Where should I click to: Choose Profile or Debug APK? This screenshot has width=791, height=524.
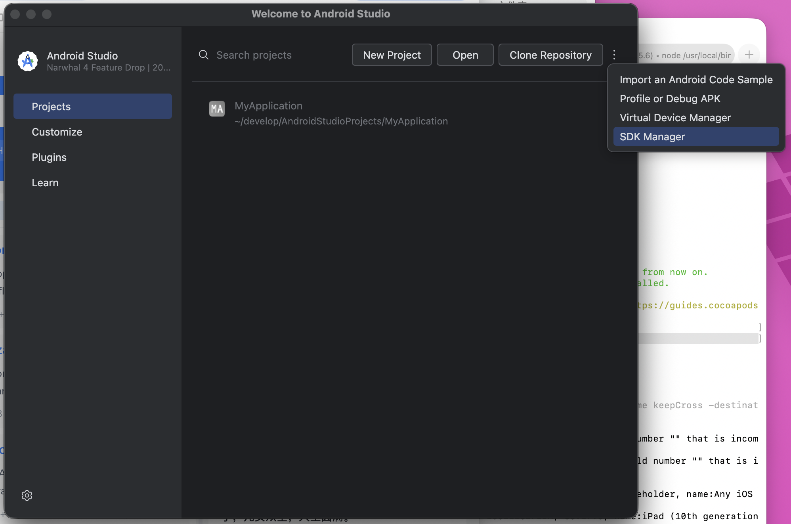tap(670, 99)
